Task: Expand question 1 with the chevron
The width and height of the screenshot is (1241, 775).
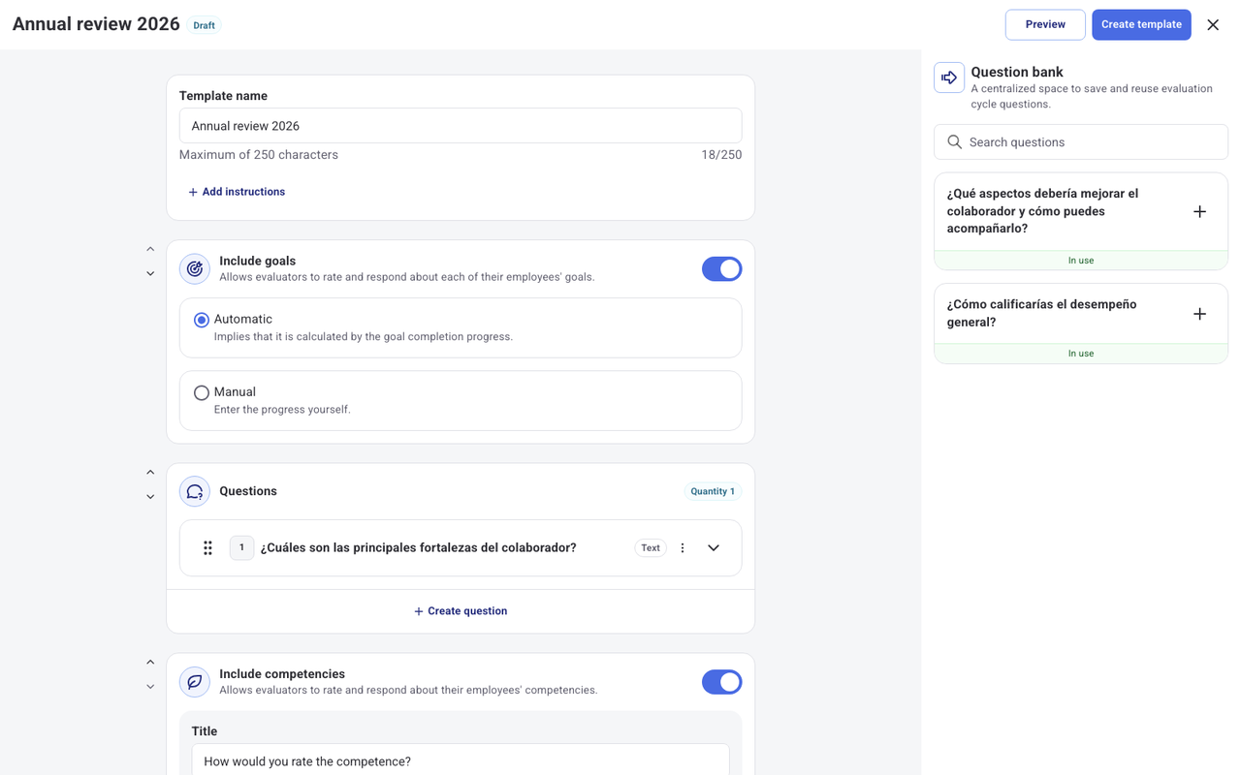Action: click(714, 548)
